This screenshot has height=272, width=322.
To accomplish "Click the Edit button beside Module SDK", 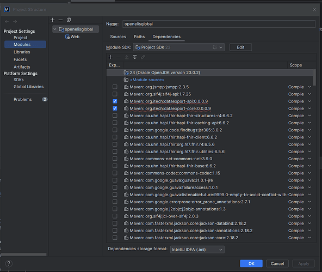I will (x=240, y=47).
